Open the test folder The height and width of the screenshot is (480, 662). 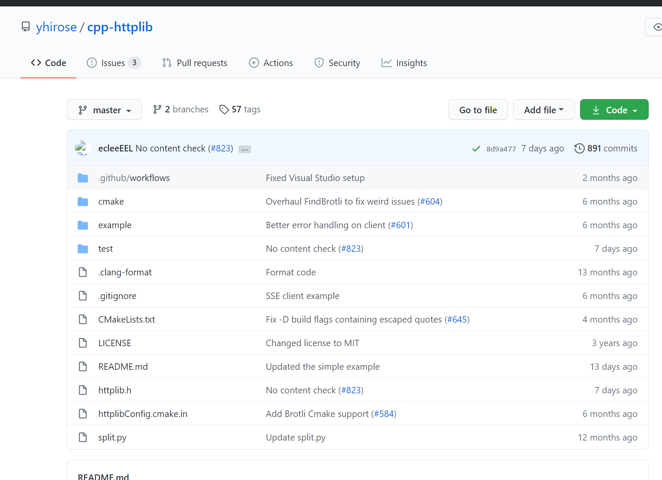106,249
